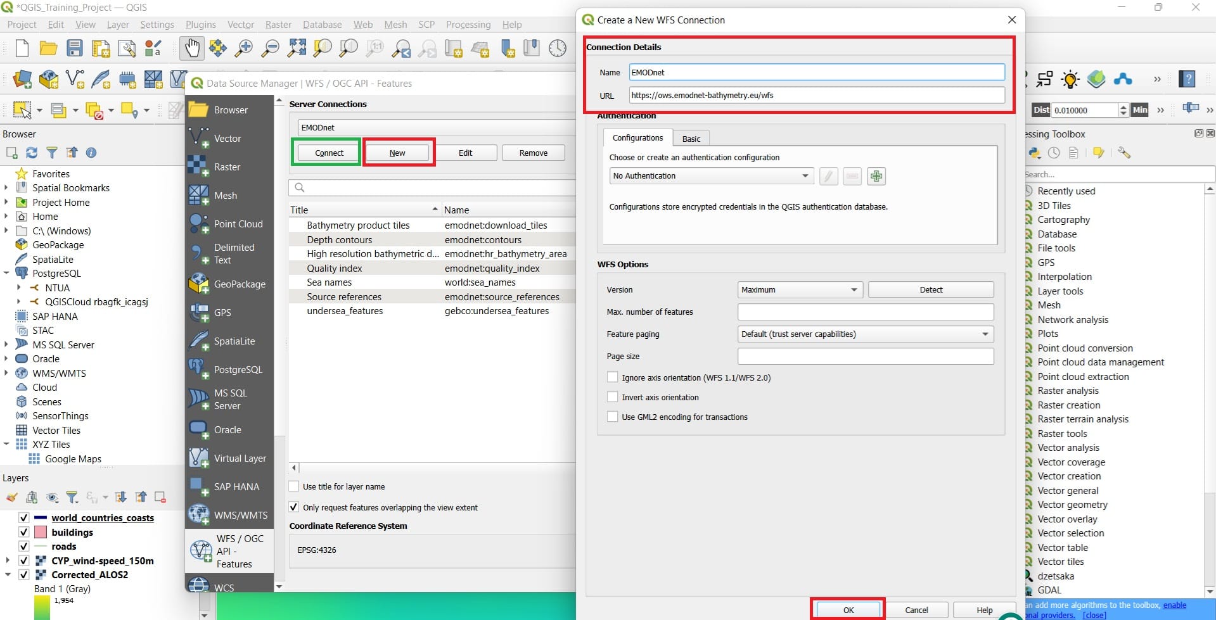
Task: Check Use title for layer name
Action: (294, 486)
